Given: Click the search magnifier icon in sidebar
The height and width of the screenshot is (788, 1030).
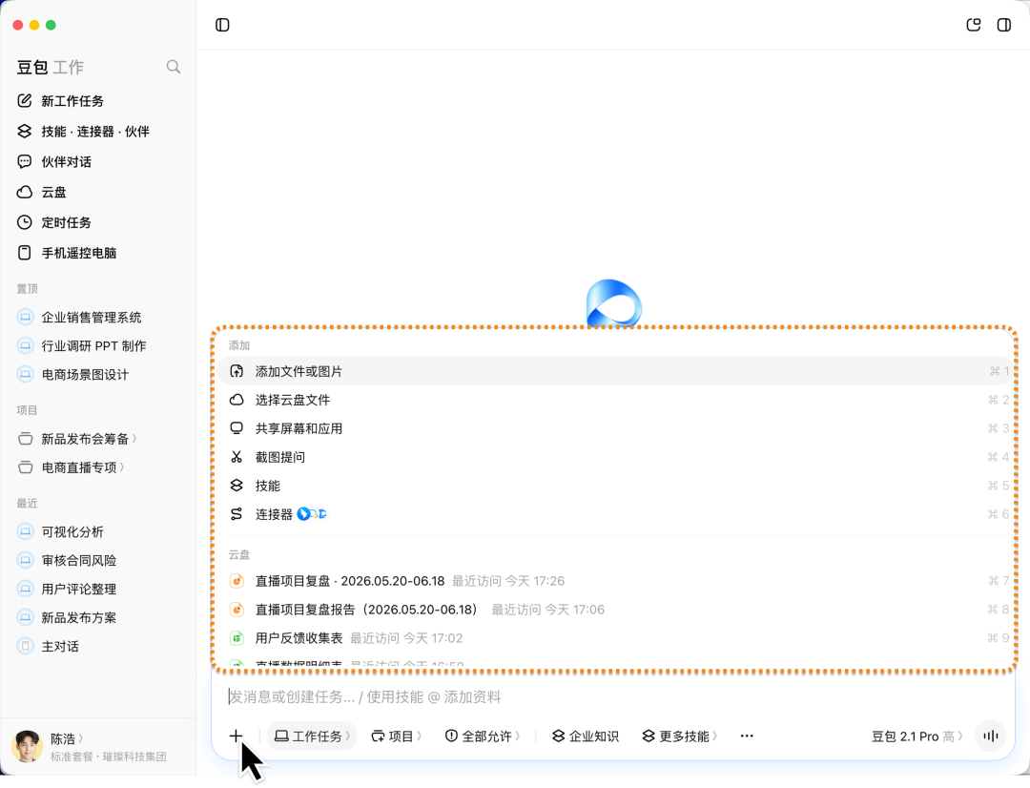Looking at the screenshot, I should pos(174,67).
